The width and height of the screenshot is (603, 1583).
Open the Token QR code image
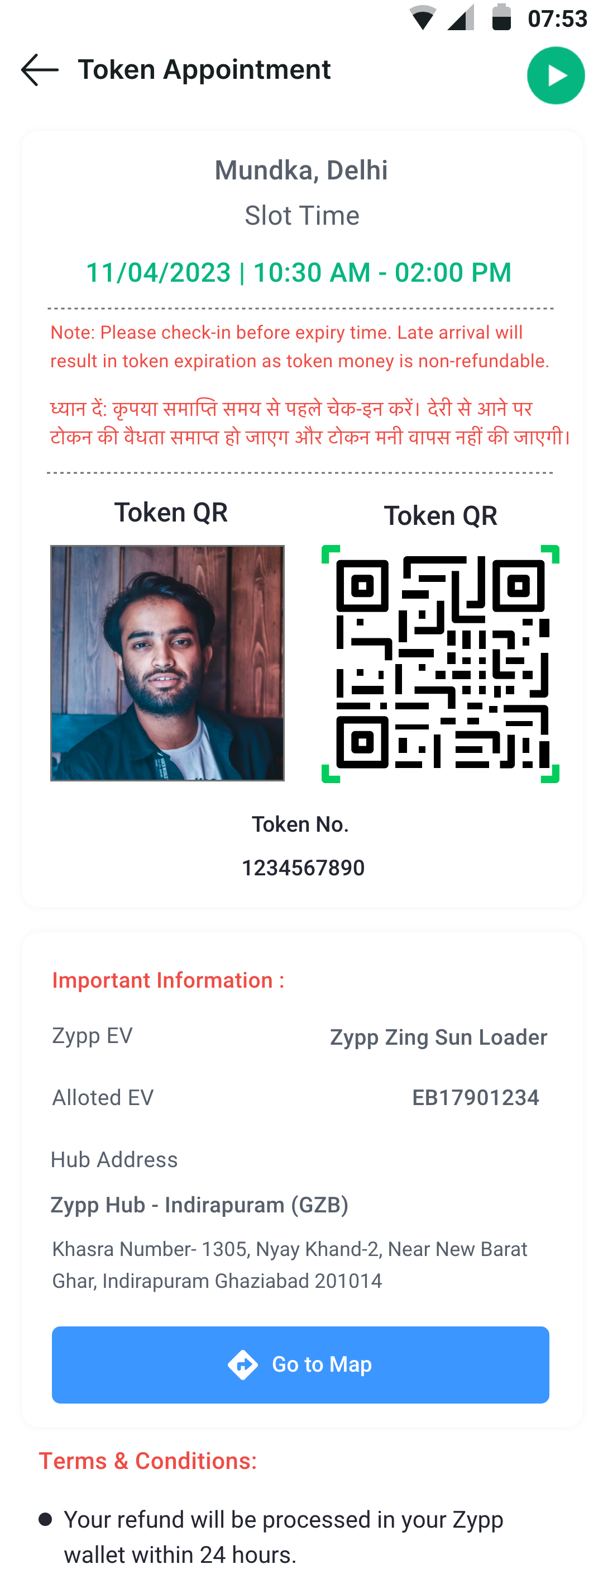(441, 663)
